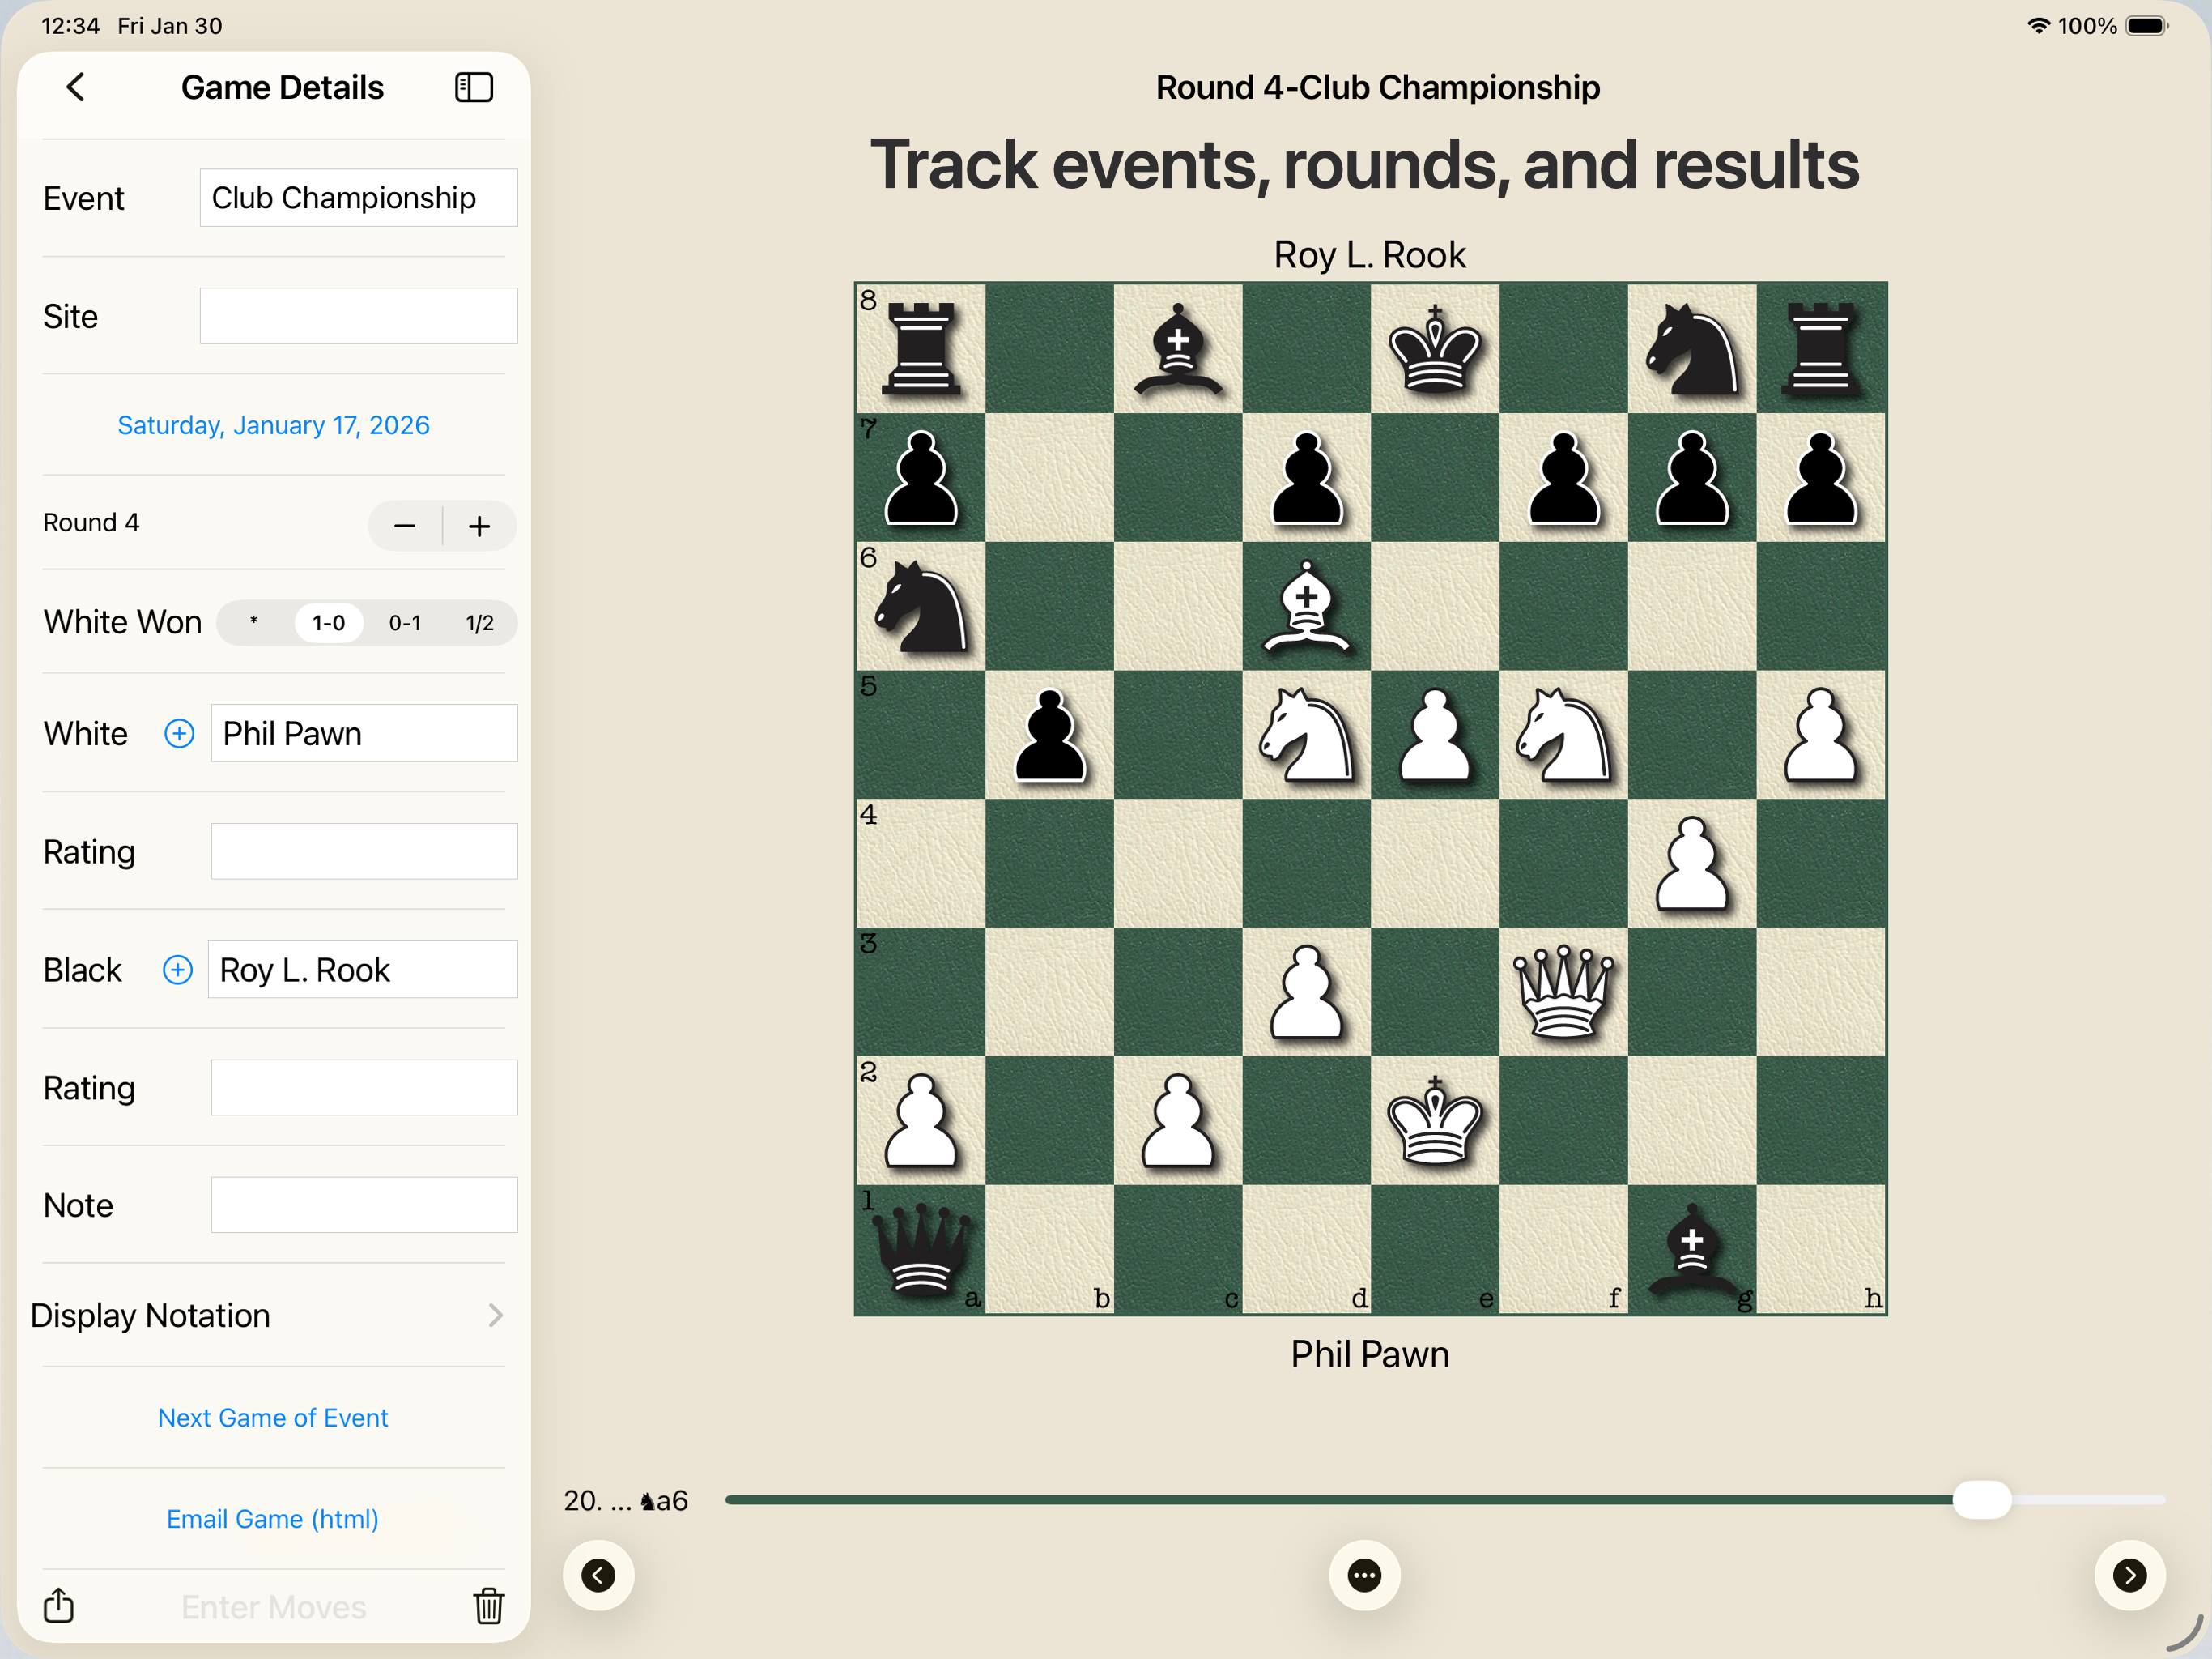Select the black king on e8

pos(1435,348)
